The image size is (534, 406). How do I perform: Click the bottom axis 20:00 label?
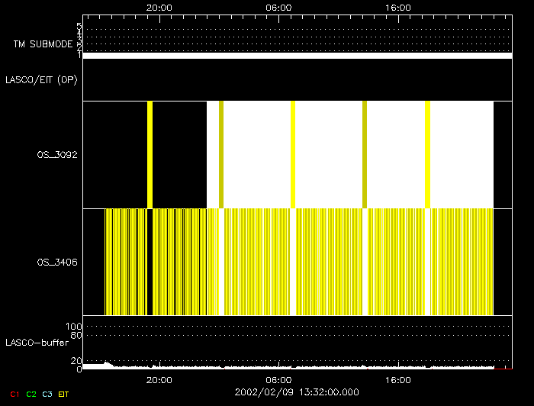tap(159, 380)
